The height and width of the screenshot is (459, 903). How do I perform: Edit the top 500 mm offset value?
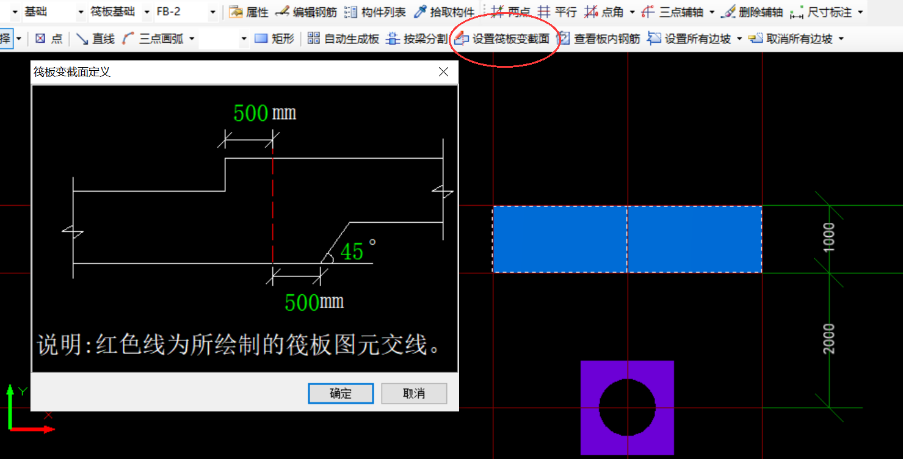tap(251, 114)
